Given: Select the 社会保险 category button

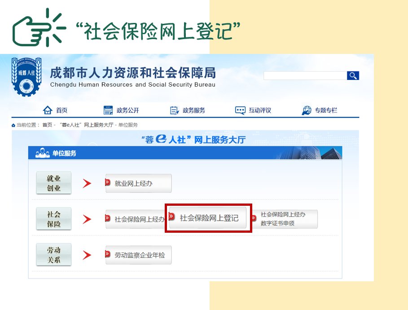Looking at the screenshot, I should [x=53, y=219].
